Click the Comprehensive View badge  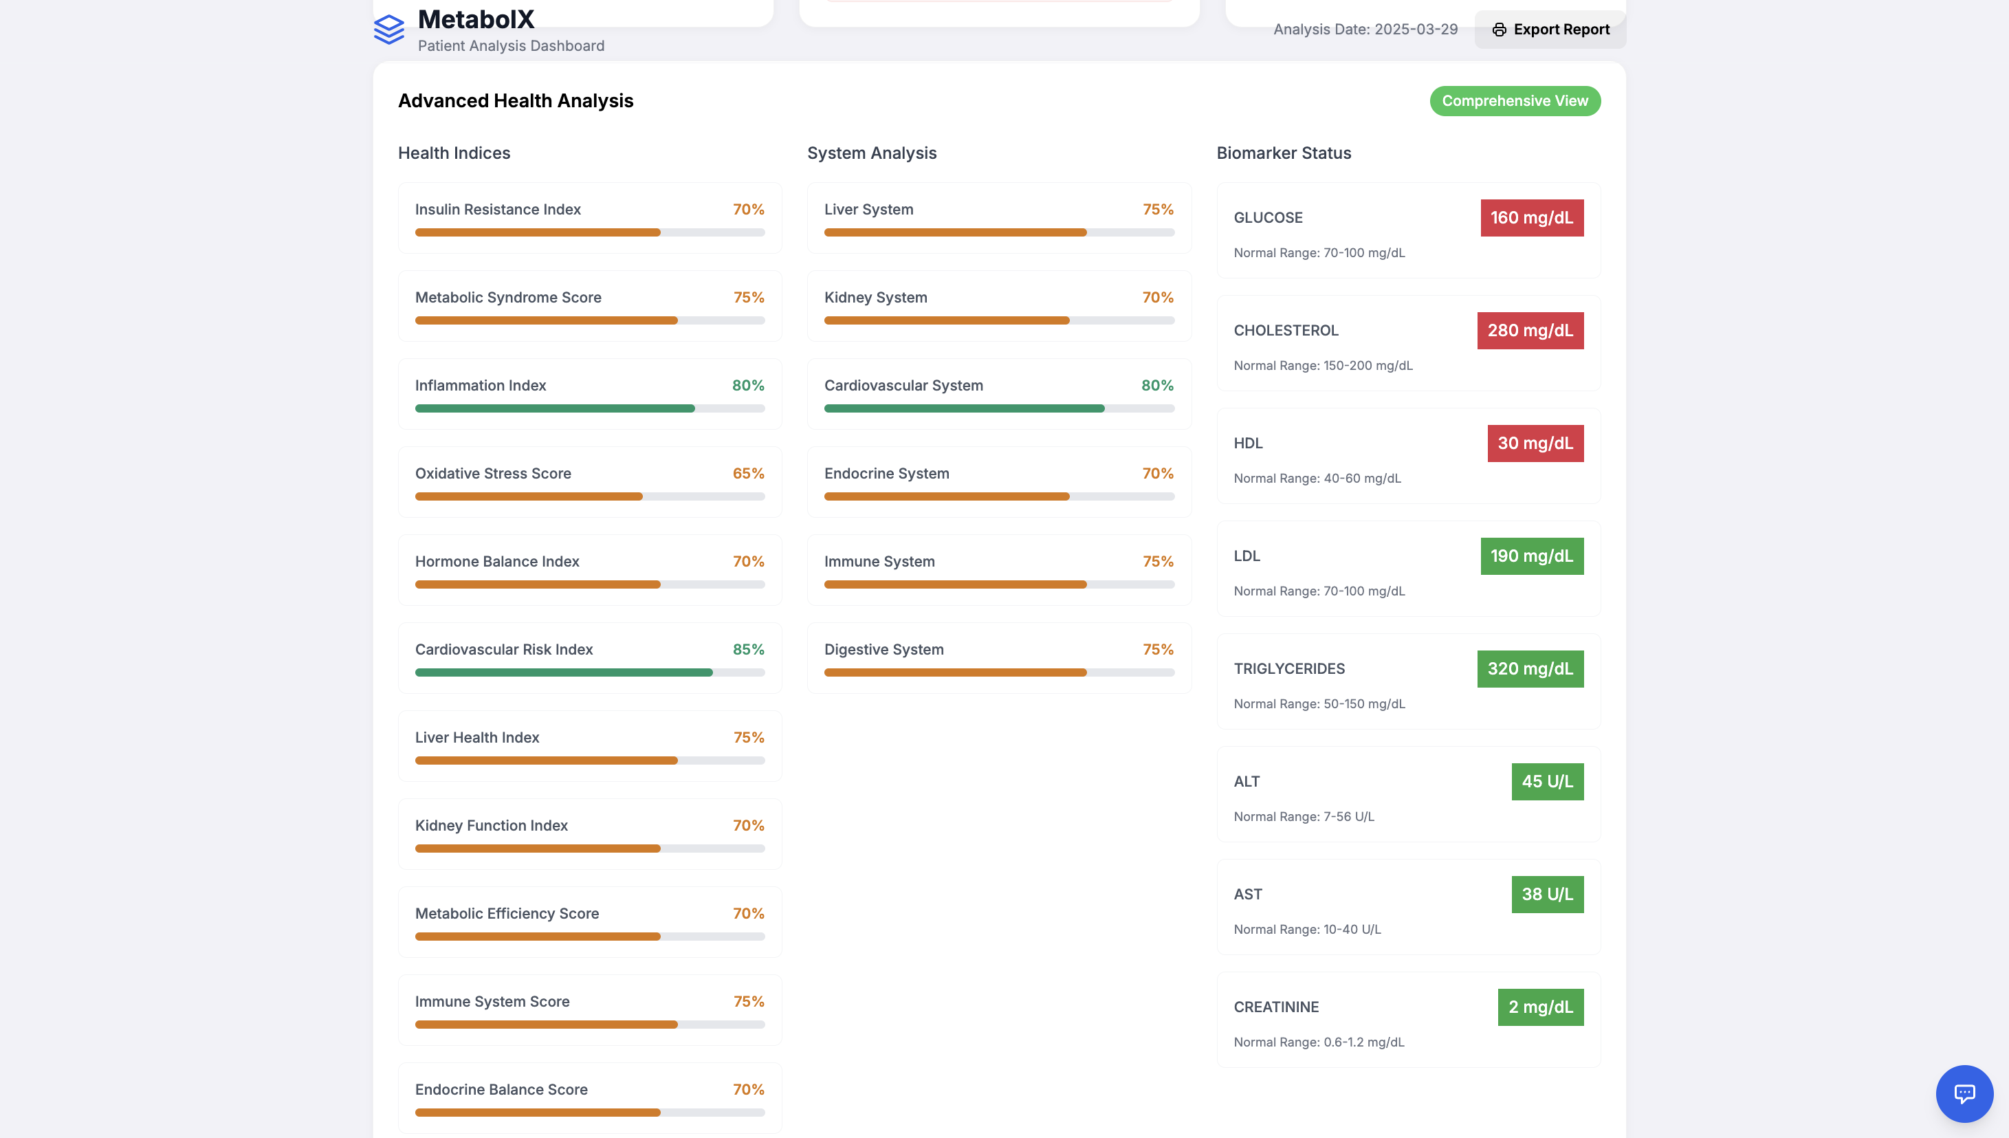[1515, 101]
